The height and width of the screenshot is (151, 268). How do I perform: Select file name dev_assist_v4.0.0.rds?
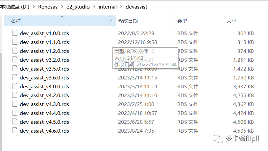click(x=44, y=87)
